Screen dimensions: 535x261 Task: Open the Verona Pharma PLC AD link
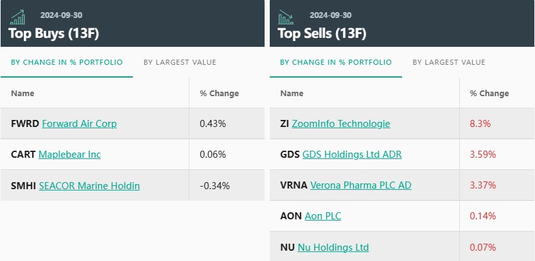tap(360, 185)
